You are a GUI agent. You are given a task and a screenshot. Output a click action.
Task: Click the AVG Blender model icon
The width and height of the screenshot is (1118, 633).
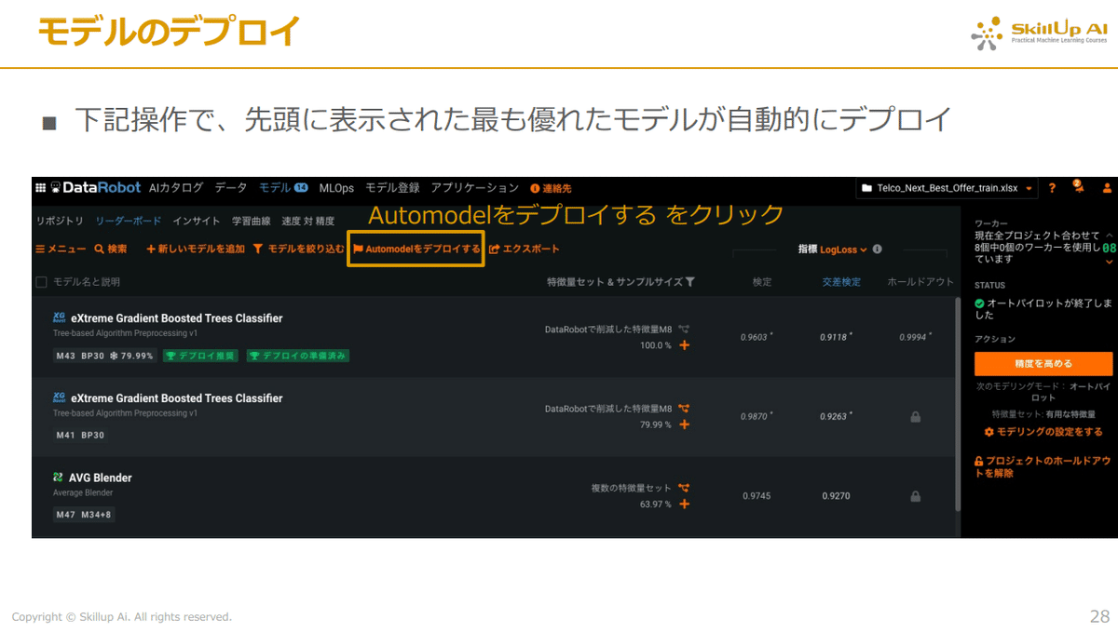point(59,478)
